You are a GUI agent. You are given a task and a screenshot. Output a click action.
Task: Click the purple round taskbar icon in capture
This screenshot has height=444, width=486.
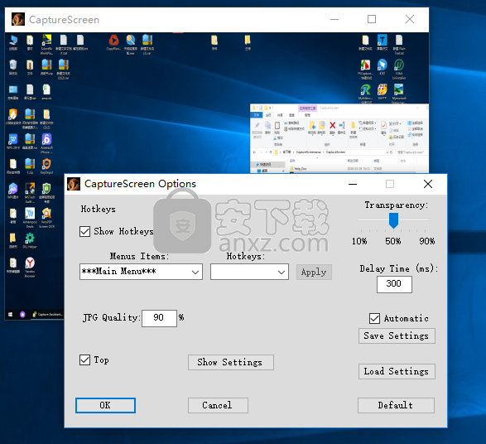22,315
